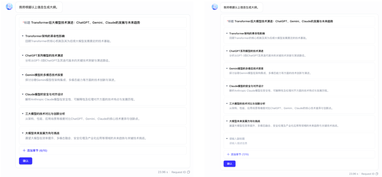Collapse the empty 请输入副标题 section

pyautogui.click(x=227, y=139)
